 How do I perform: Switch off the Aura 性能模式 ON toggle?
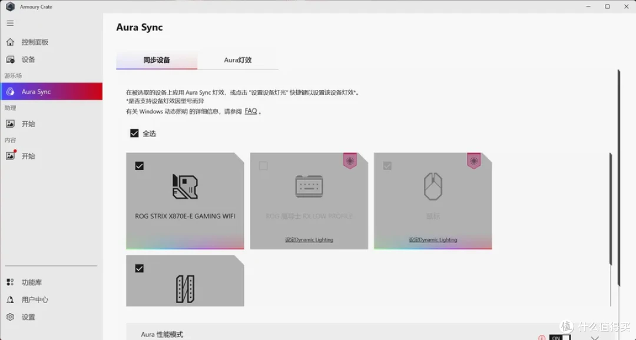[560, 337]
